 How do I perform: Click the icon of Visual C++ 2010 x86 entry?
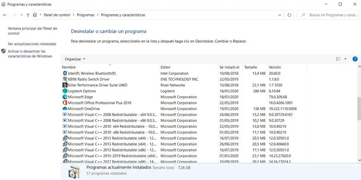(65, 132)
